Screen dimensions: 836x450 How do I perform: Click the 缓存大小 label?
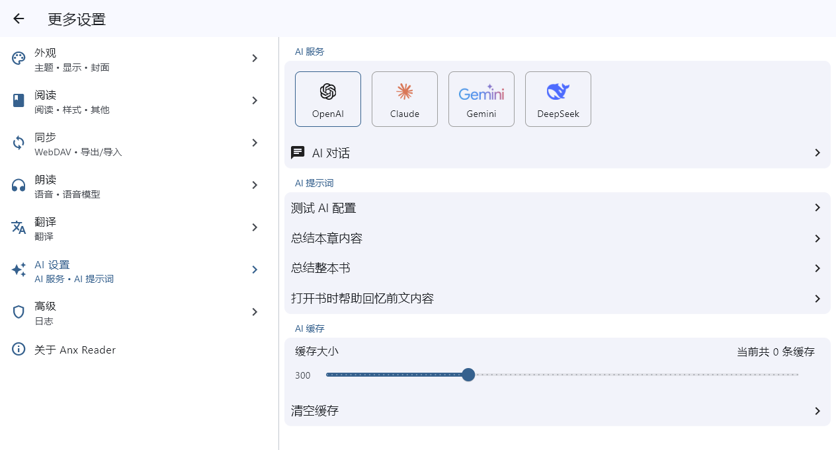(317, 352)
